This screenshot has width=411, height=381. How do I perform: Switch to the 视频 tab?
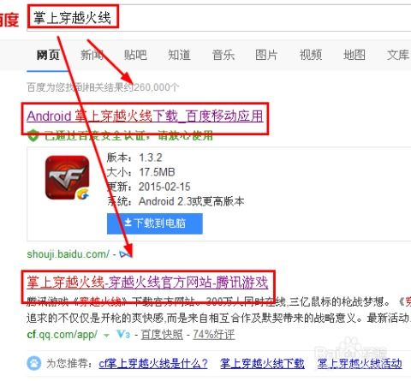pyautogui.click(x=311, y=55)
